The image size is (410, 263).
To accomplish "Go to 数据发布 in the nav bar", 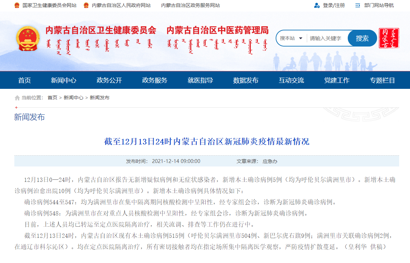I will (246, 80).
